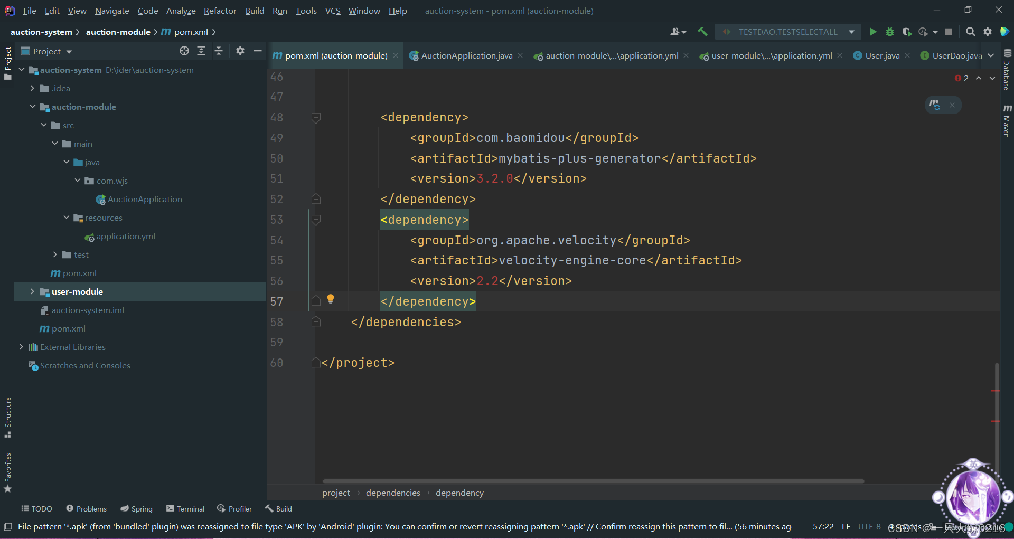Viewport: 1014px width, 539px height.
Task: Open Search Everywhere magnifier icon
Action: [970, 32]
